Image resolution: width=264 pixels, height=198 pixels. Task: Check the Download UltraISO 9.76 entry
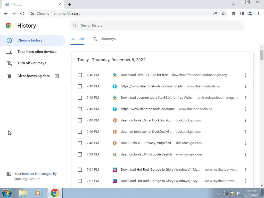[x=80, y=75]
